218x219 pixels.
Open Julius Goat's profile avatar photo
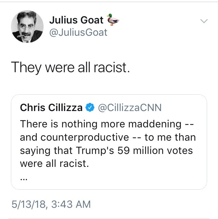click(27, 27)
